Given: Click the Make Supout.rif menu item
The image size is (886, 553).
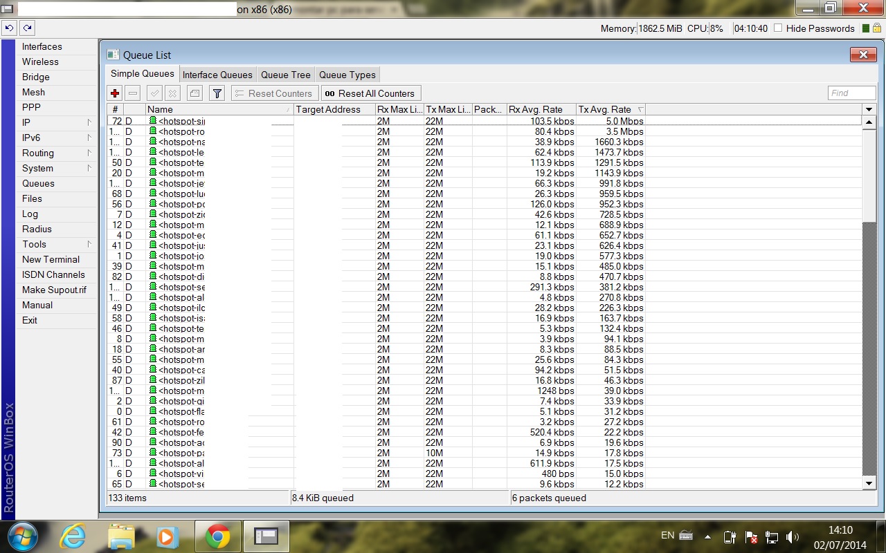Looking at the screenshot, I should coord(54,290).
